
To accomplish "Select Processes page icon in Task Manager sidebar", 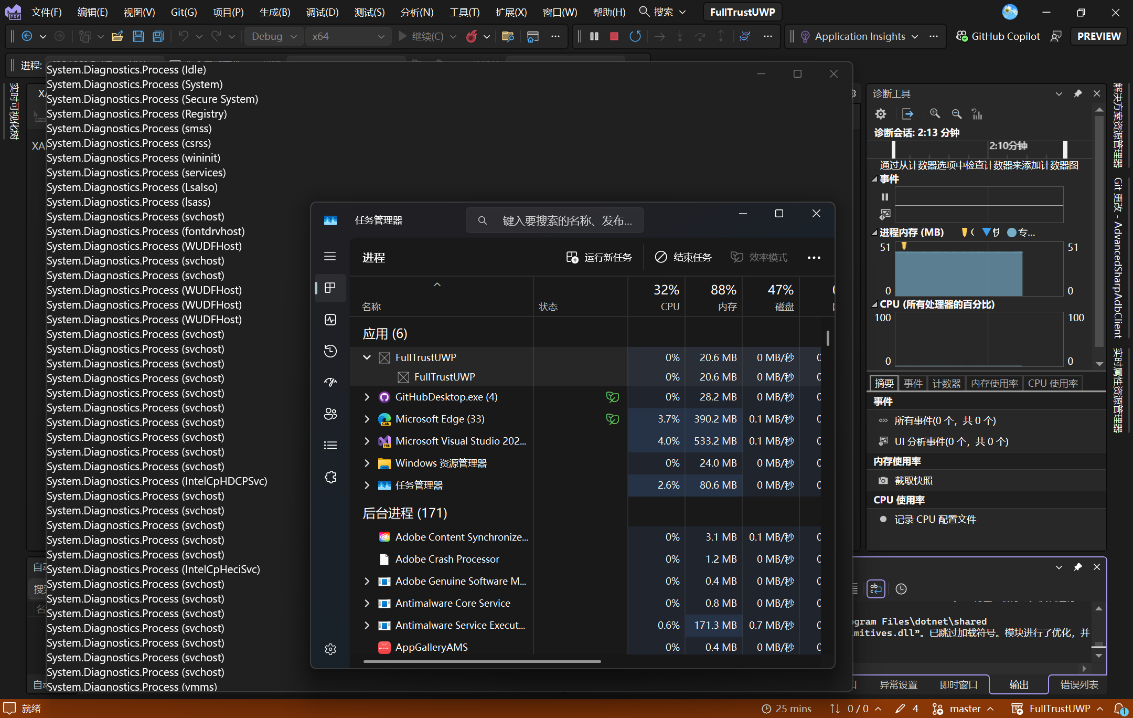I will 330,288.
